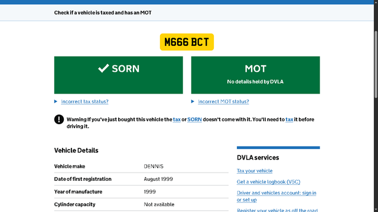
Task: Open 'Tax your vehicle' link
Action: (x=255, y=171)
